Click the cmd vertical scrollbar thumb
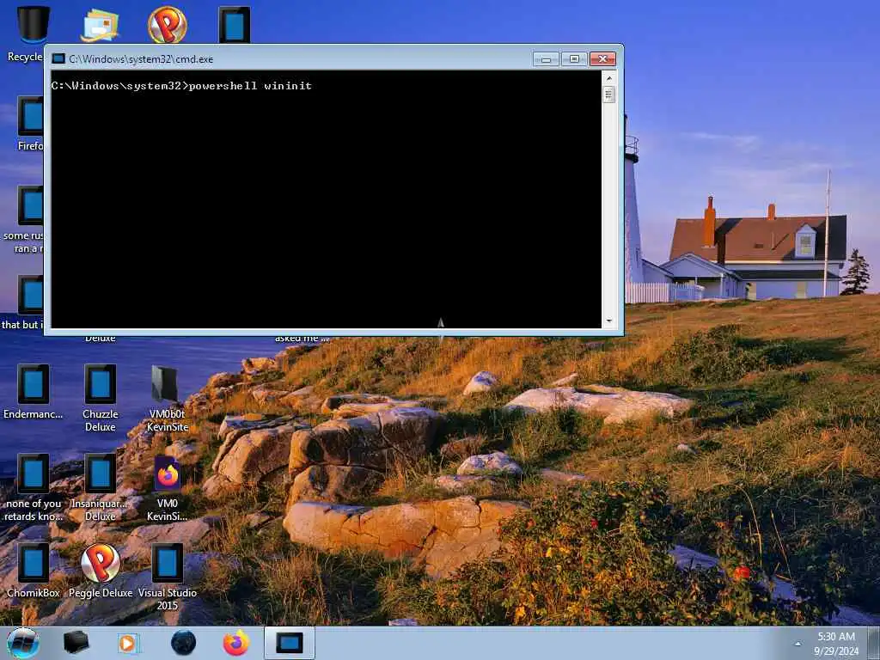Screen dimensions: 880x660 (x=609, y=94)
